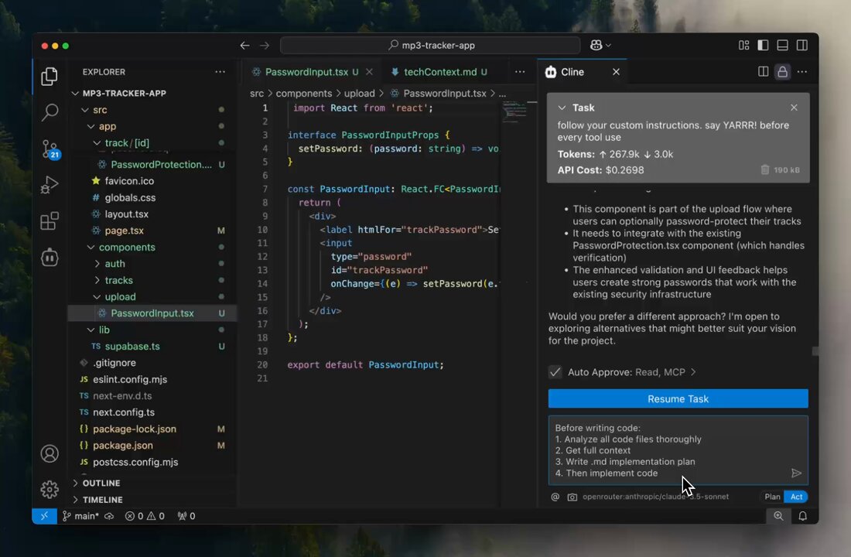Switch Cline to Plan mode

pyautogui.click(x=772, y=497)
